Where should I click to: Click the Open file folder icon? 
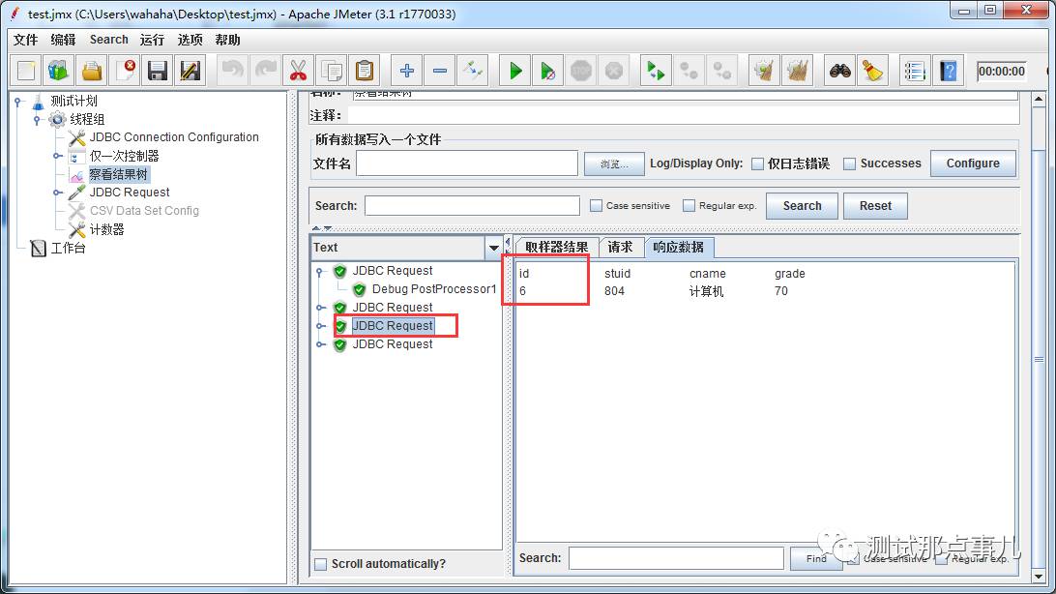92,71
